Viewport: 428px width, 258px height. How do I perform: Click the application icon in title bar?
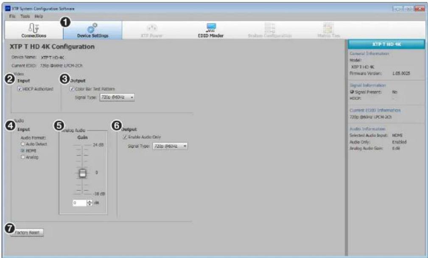(x=8, y=8)
